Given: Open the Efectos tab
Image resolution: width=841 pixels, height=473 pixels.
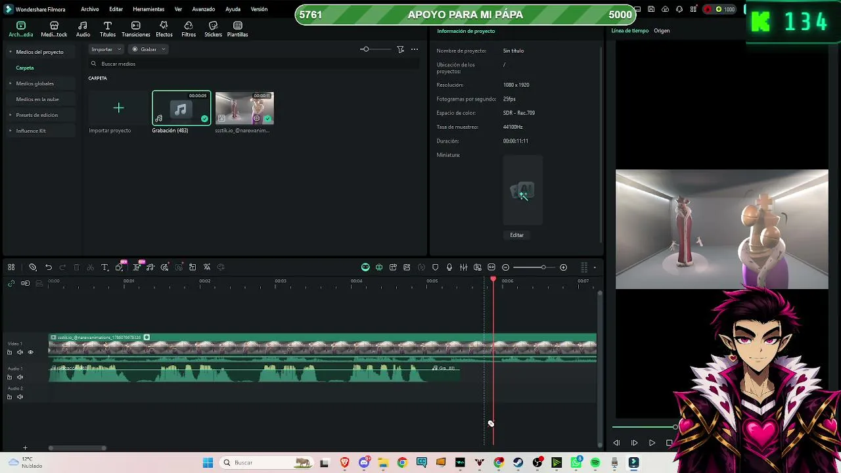Looking at the screenshot, I should point(164,29).
